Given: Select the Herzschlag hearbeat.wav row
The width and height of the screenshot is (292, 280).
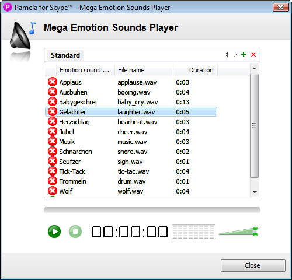Looking at the screenshot, I should (131, 122).
